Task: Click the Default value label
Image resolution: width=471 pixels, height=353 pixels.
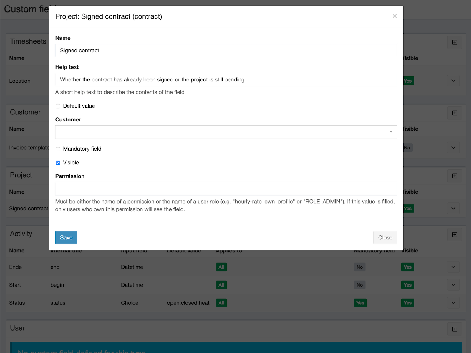Action: pos(79,106)
